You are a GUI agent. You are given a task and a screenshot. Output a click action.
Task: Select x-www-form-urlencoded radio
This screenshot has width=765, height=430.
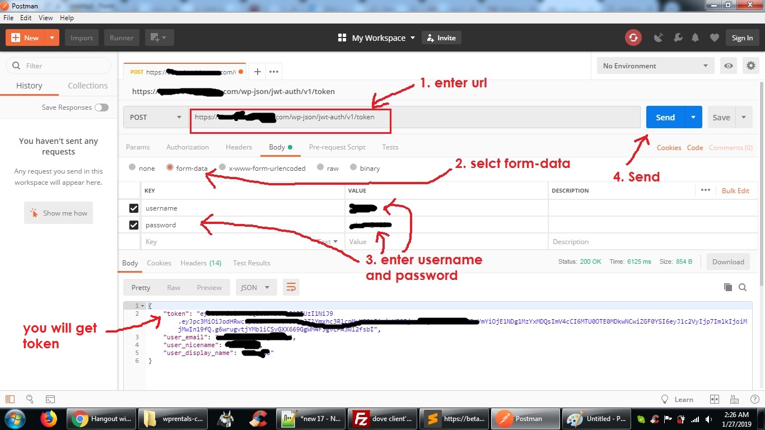coord(222,167)
